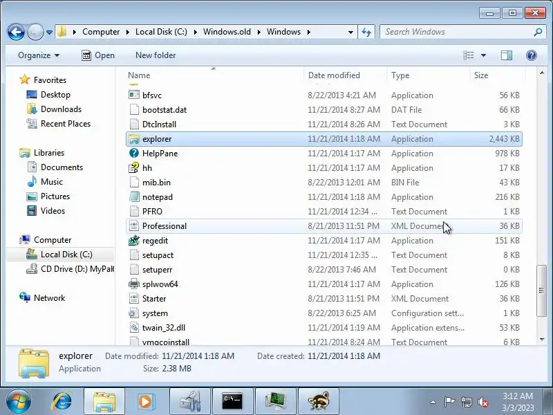Select Desktop in the Favorites list
The height and width of the screenshot is (415, 553).
tap(55, 95)
